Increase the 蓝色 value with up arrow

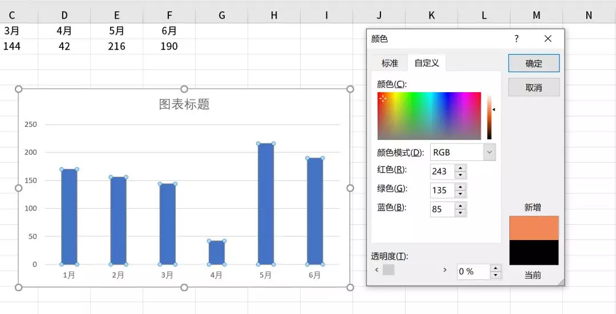click(460, 206)
